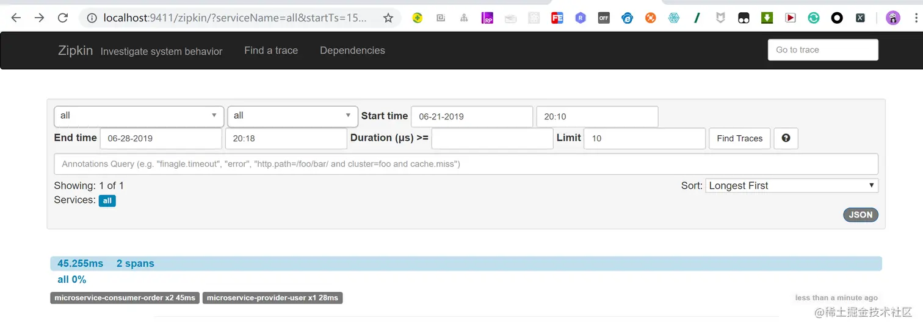Open the black Tampermonkey-style extension icon
Screen dimensions: 923x329
(x=744, y=18)
